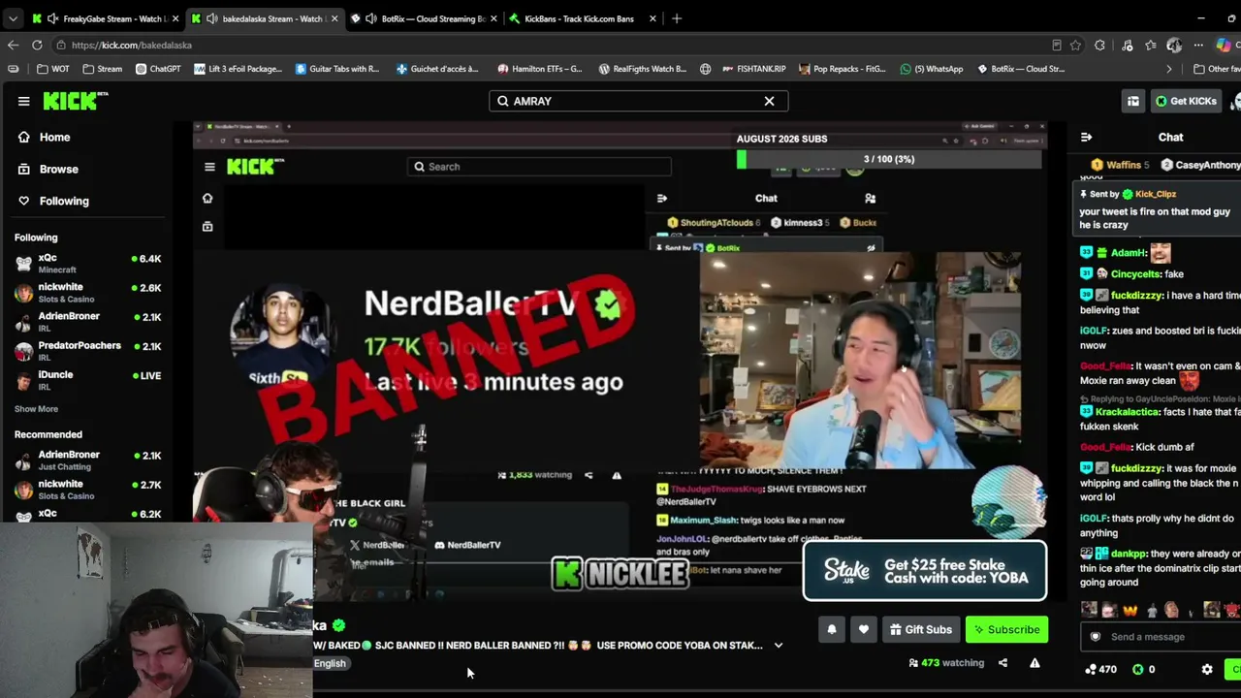Mute the FreakyGabe Stream tab audio
This screenshot has height=698, width=1241.
tap(52, 18)
